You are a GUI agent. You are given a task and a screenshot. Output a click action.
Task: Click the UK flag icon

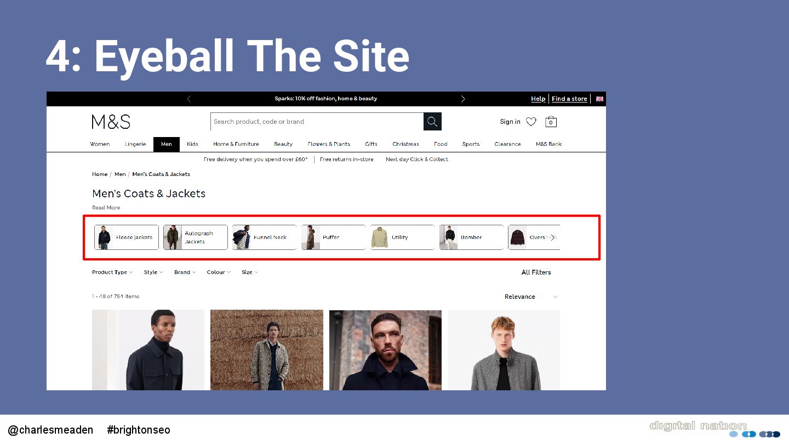click(x=599, y=99)
